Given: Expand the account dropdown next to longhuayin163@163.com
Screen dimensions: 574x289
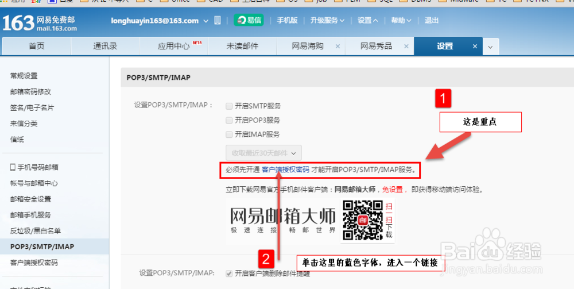Looking at the screenshot, I should coord(205,21).
